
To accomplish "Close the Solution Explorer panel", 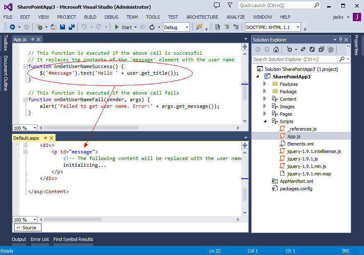I will click(x=346, y=40).
